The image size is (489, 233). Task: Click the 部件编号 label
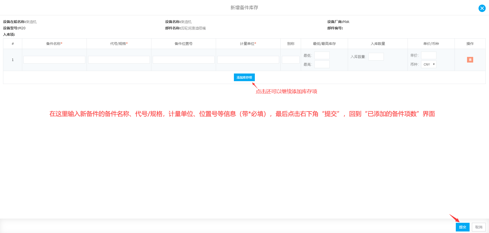coord(335,28)
